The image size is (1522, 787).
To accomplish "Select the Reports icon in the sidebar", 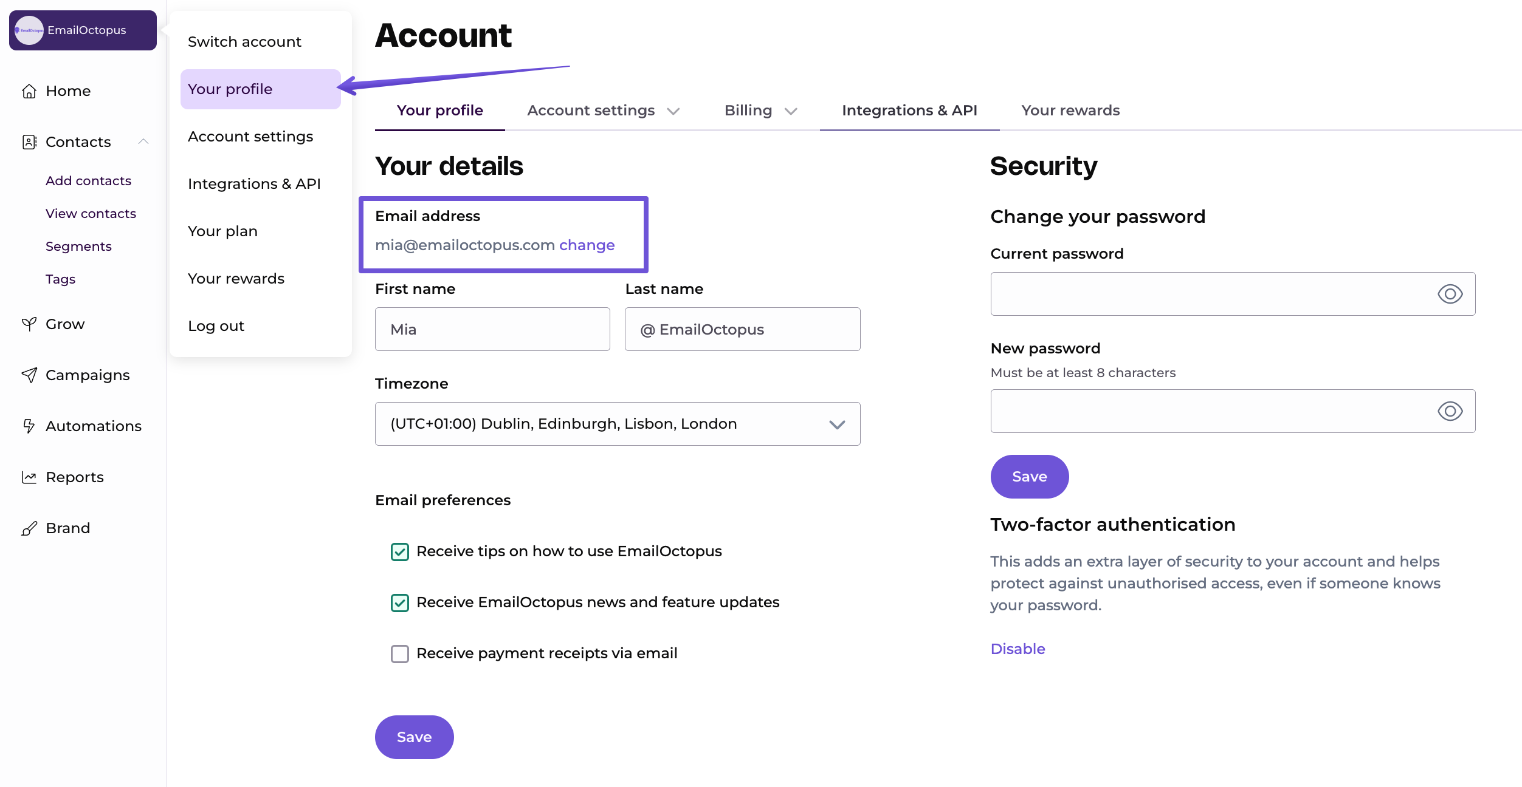I will [x=30, y=477].
